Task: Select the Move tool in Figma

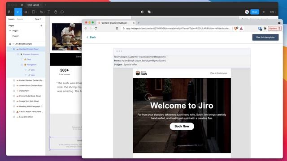Action: pos(17,12)
